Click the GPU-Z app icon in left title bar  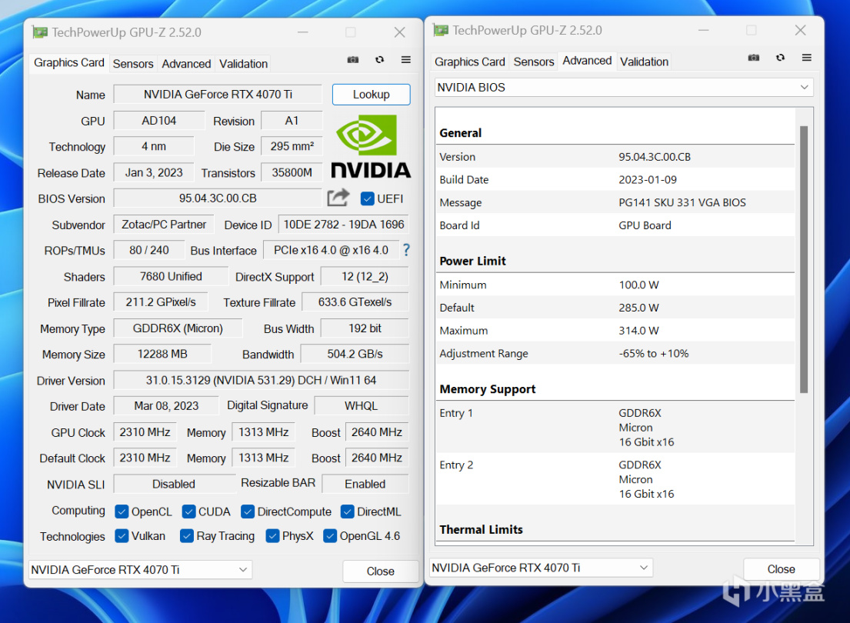[x=39, y=32]
